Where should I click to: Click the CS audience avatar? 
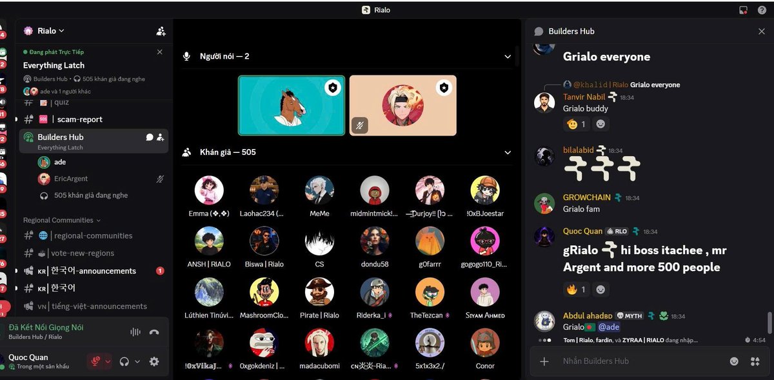(319, 241)
